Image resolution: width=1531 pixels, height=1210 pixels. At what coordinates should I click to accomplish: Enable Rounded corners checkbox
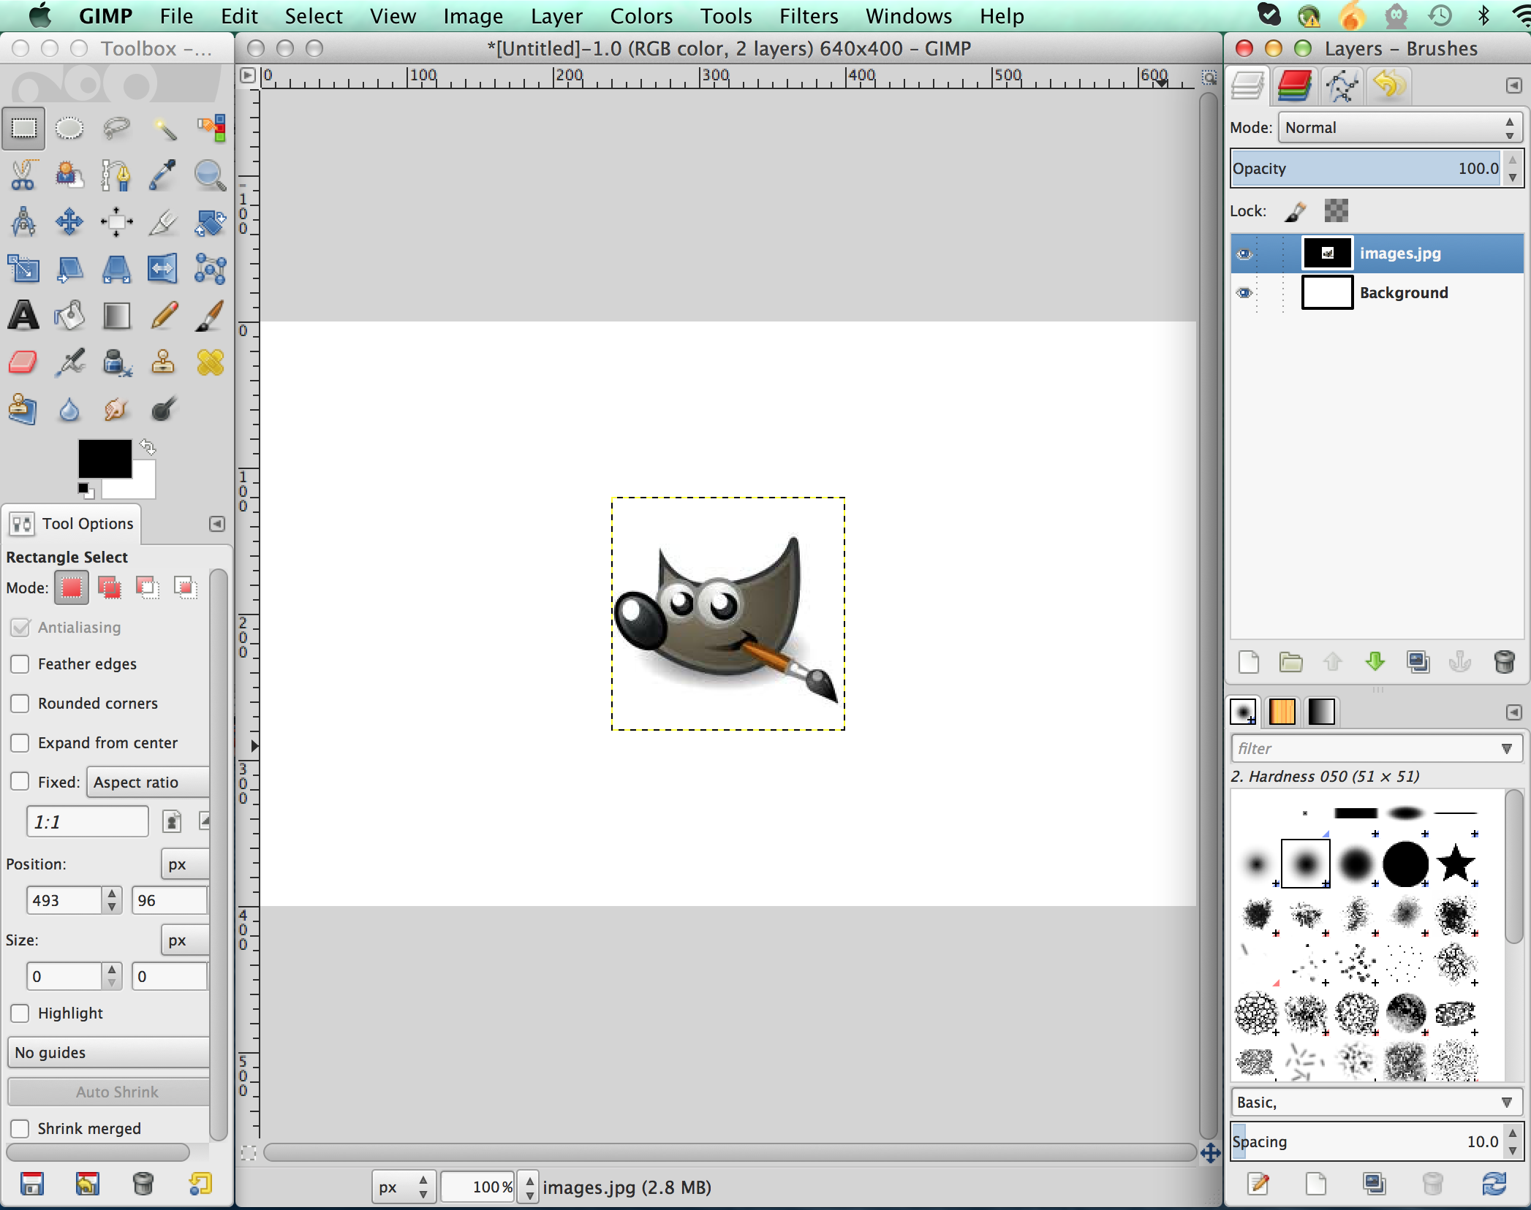[18, 702]
